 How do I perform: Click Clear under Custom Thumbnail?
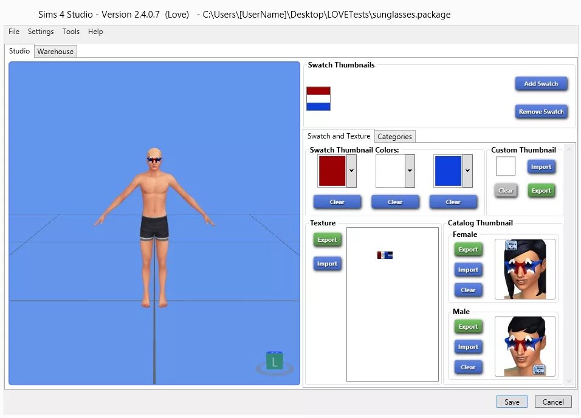[506, 191]
